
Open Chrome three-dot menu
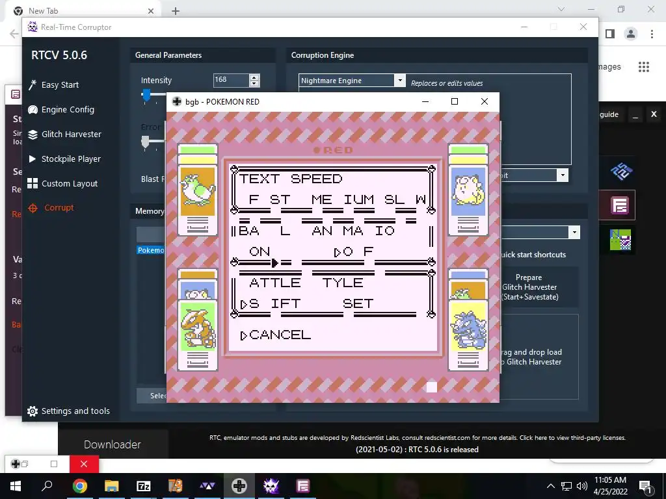point(652,34)
